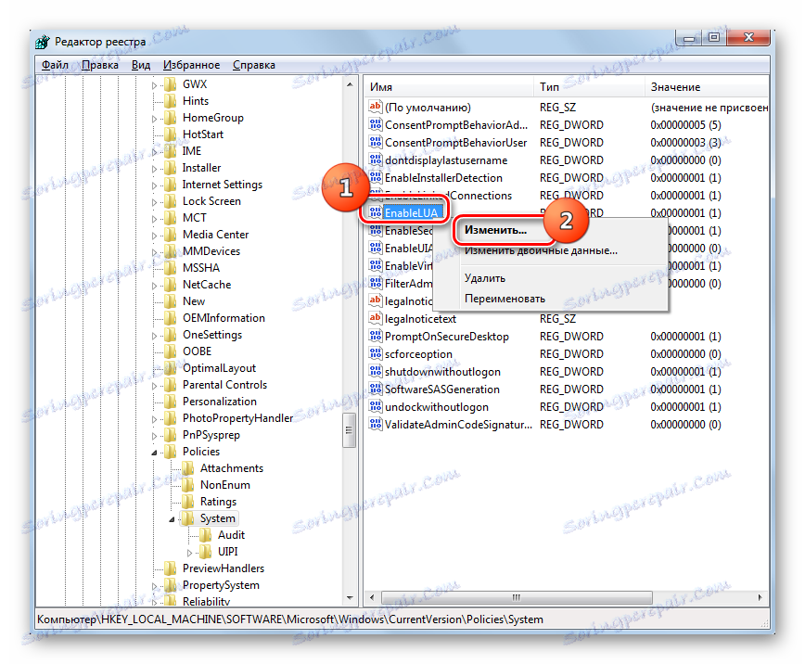Click the string icon of (По умолчанию) value

click(376, 107)
